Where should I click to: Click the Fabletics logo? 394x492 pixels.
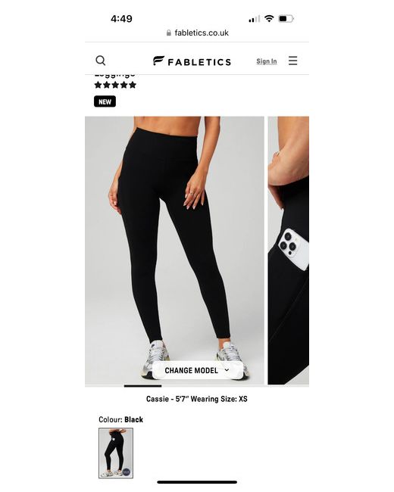192,61
